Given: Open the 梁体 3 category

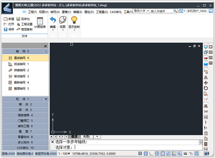Looking at the screenshot, I should tap(25, 110).
